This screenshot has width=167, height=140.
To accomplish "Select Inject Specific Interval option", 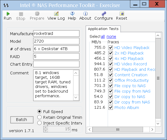I will point(39,123).
